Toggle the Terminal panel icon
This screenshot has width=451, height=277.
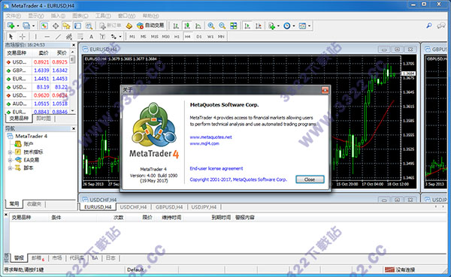pos(77,26)
